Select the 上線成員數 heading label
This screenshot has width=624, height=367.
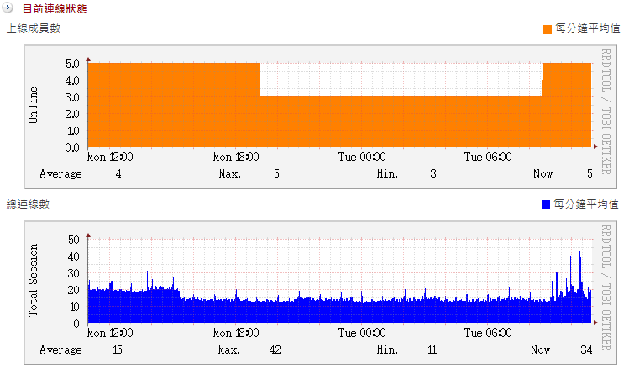point(33,28)
